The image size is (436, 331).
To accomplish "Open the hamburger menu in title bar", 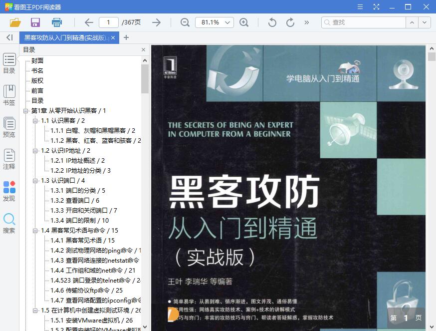I will point(359,6).
